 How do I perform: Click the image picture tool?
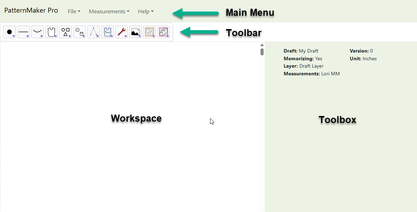(135, 32)
